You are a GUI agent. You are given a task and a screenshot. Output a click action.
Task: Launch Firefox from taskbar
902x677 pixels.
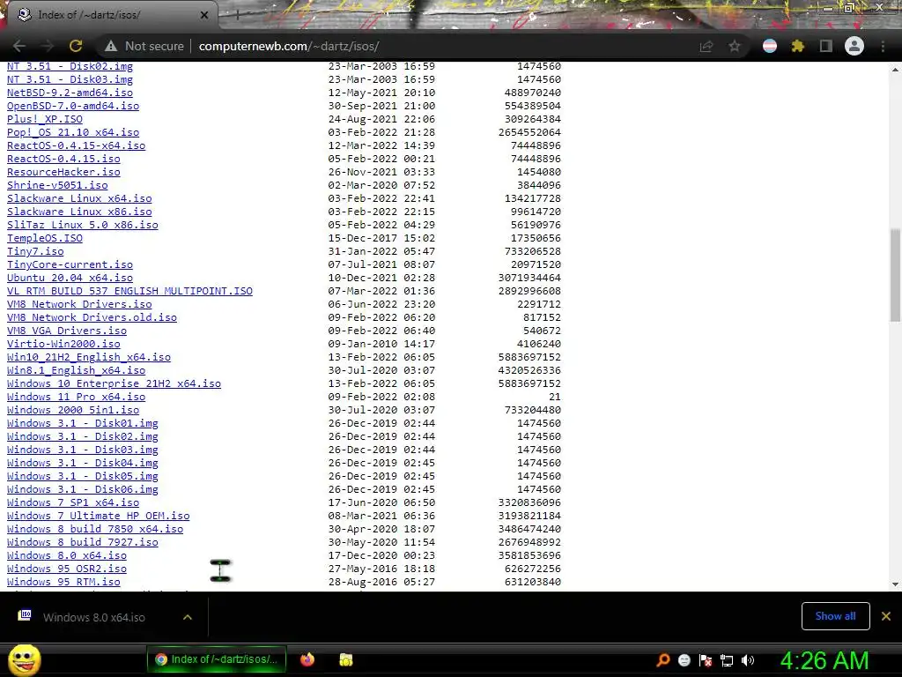pyautogui.click(x=307, y=659)
